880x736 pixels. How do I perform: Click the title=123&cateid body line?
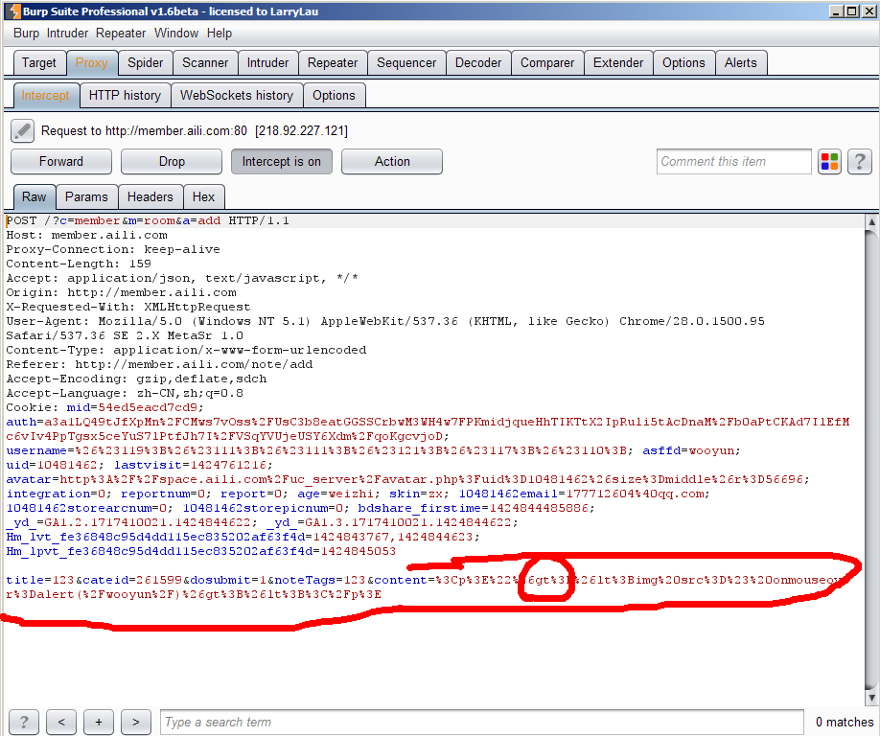click(x=425, y=580)
